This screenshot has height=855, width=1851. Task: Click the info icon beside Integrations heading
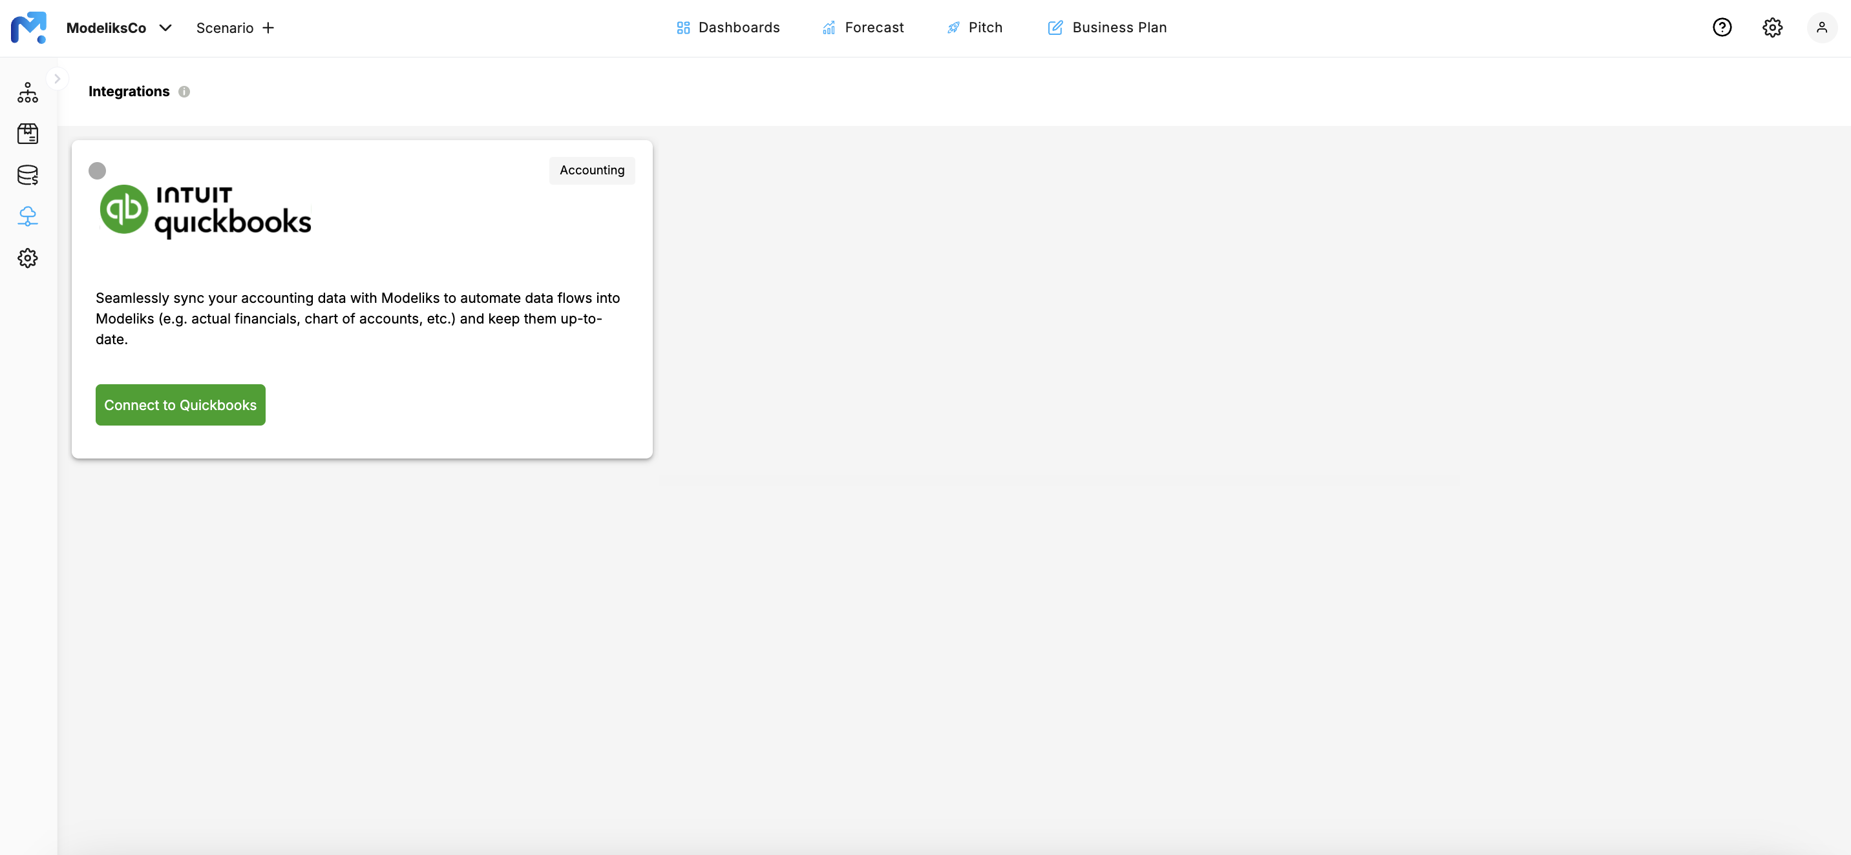point(184,91)
